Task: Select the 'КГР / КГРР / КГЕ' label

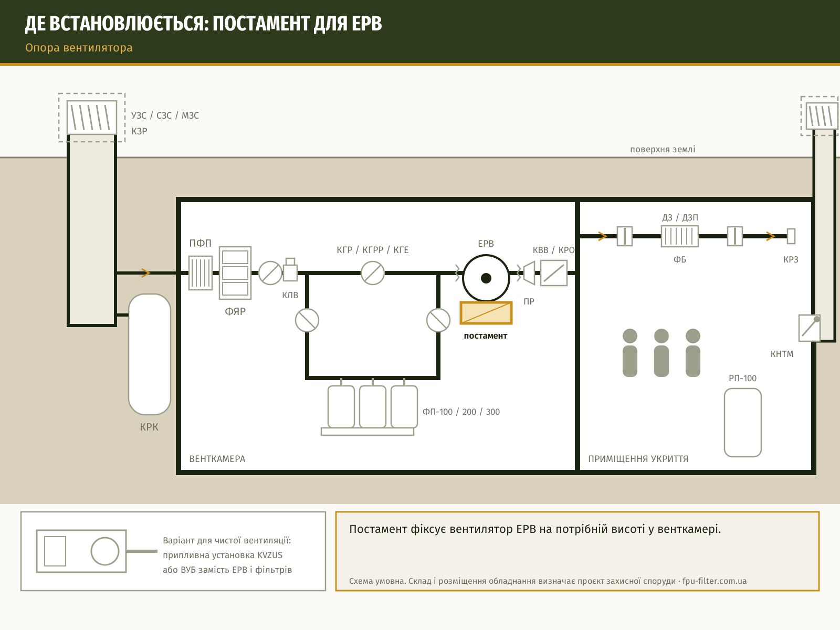Action: point(373,250)
